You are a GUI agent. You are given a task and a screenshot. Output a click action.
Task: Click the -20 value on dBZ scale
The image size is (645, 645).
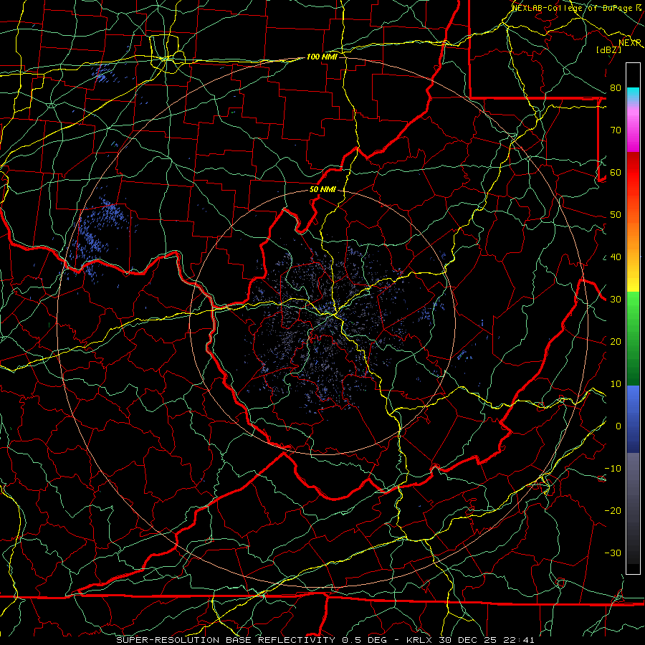(613, 511)
